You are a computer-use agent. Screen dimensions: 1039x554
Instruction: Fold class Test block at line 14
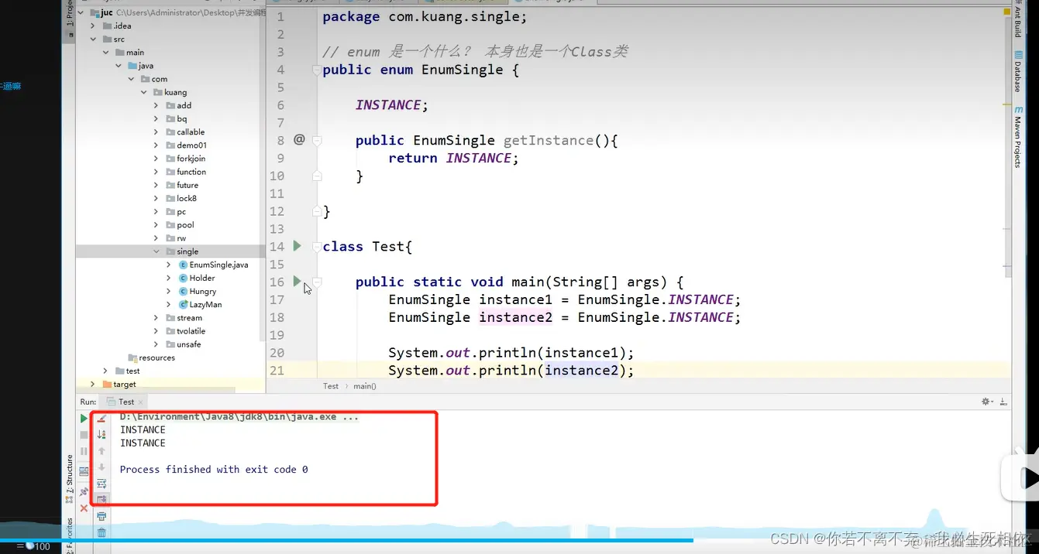316,247
